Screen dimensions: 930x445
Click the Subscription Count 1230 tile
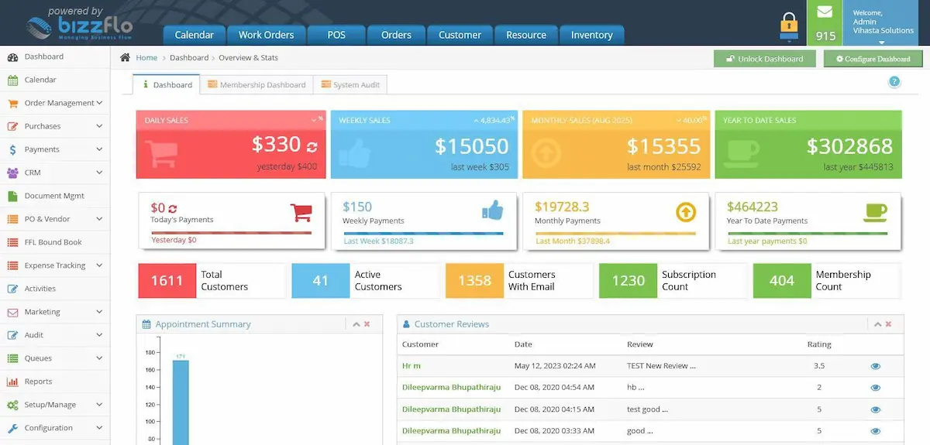click(673, 281)
